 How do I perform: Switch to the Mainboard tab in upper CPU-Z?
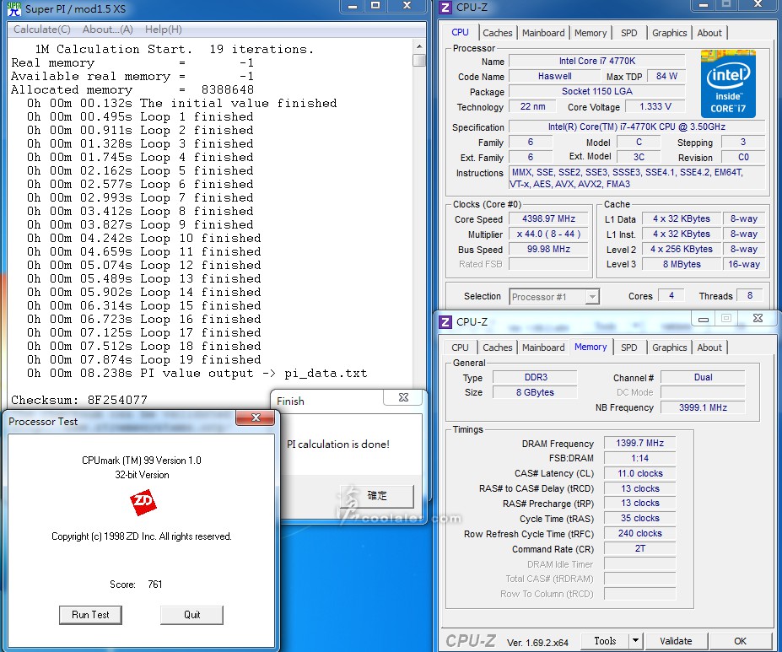coord(543,33)
